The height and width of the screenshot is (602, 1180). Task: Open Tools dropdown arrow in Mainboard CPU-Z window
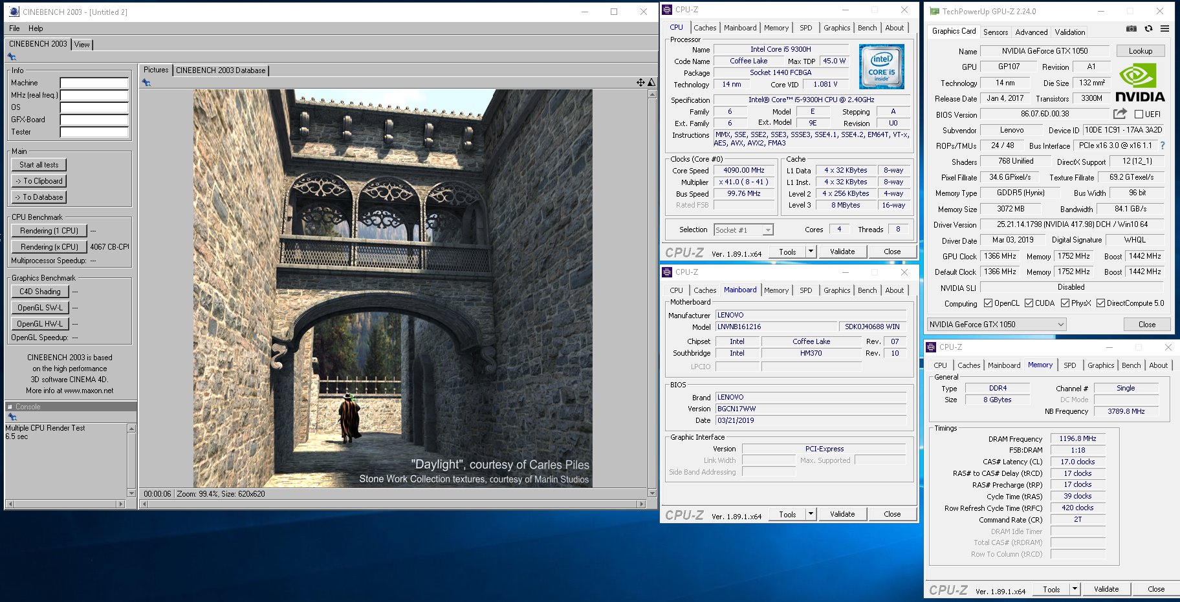click(x=811, y=514)
